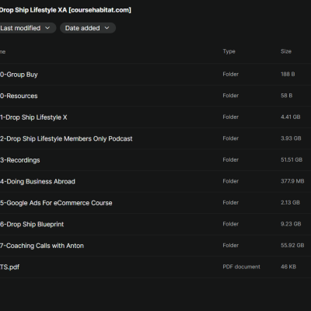The width and height of the screenshot is (311, 311).
Task: Click the PDF document type label
Action: click(241, 267)
